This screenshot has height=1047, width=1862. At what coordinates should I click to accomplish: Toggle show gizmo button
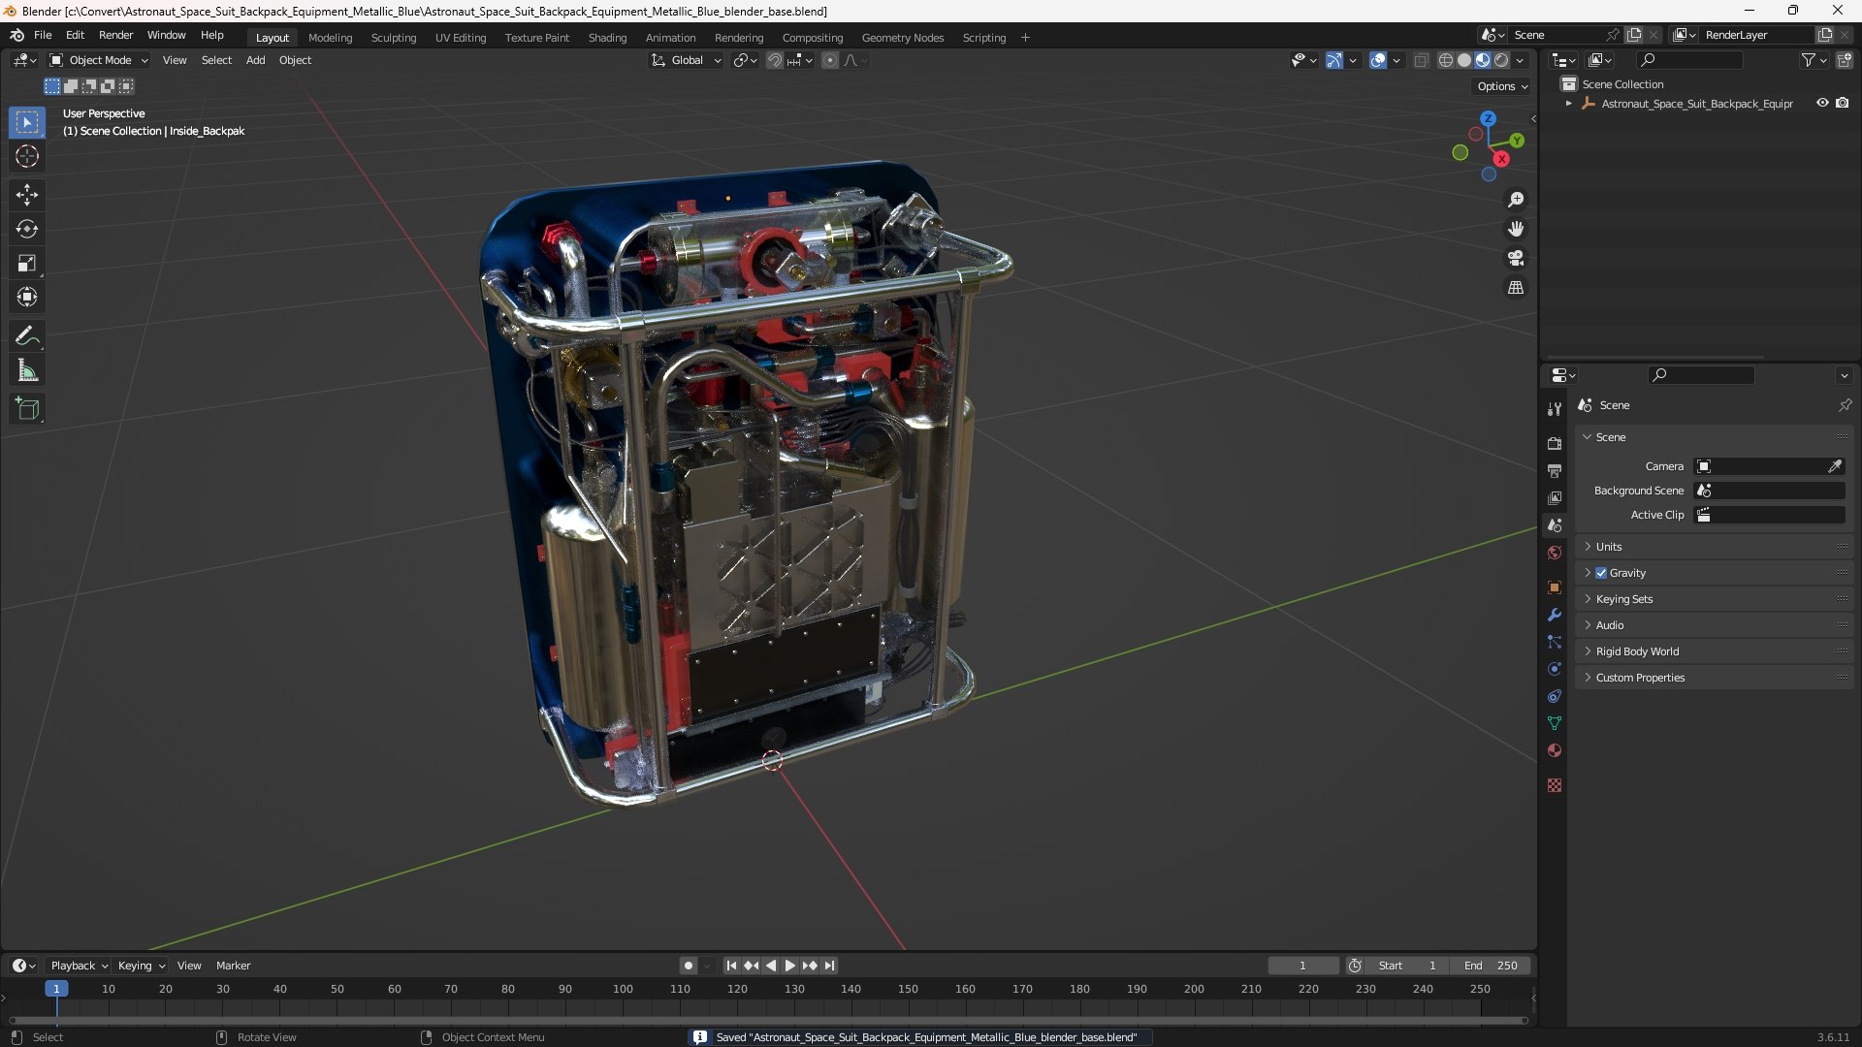click(x=1334, y=60)
